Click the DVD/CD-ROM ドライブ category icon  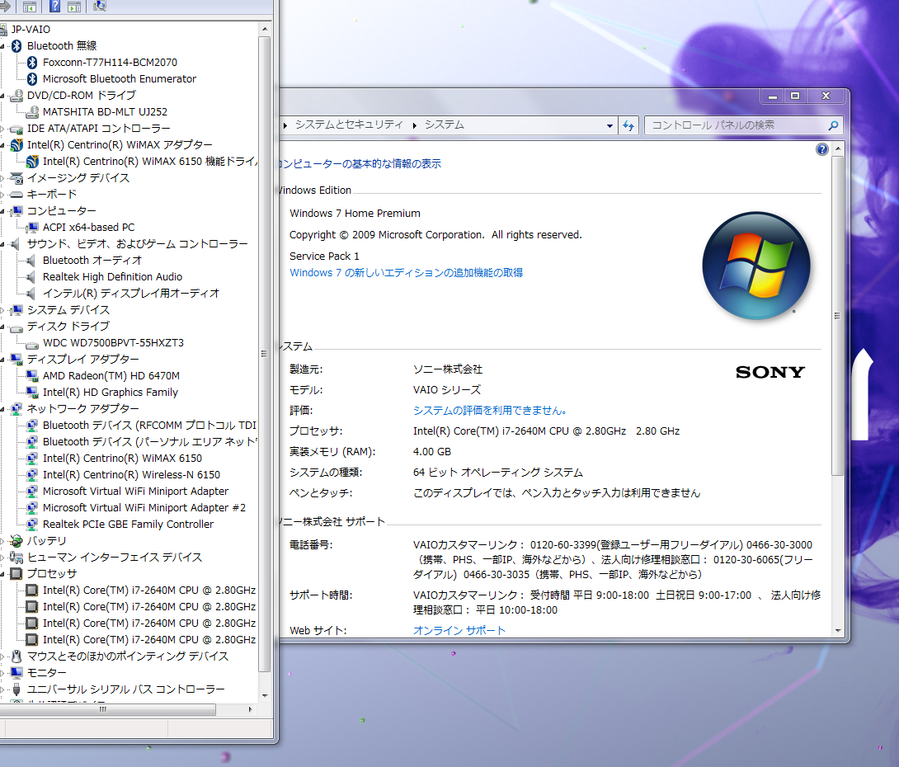pyautogui.click(x=16, y=95)
